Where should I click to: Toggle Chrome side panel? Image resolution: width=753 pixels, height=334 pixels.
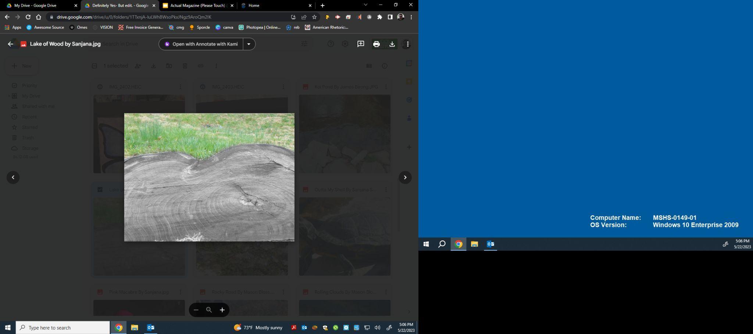coord(390,17)
